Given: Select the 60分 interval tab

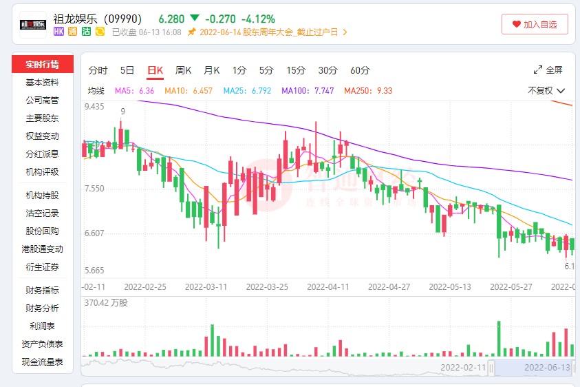Looking at the screenshot, I should point(360,71).
